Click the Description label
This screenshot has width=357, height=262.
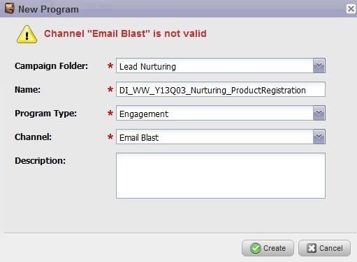[41, 161]
